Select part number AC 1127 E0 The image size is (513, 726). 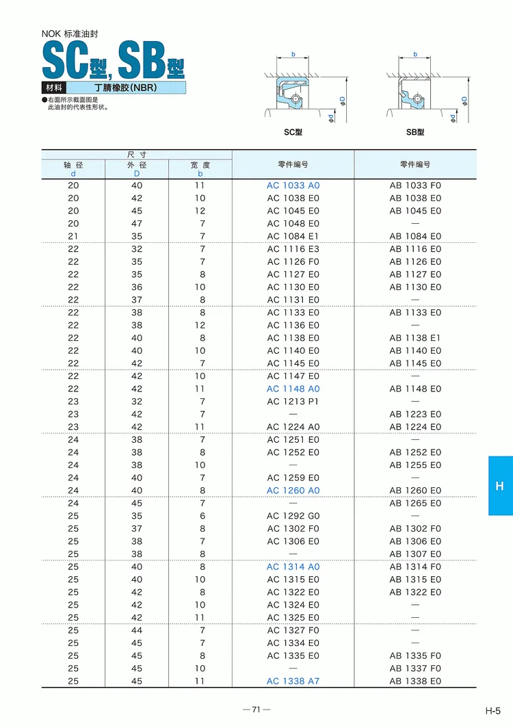click(293, 274)
